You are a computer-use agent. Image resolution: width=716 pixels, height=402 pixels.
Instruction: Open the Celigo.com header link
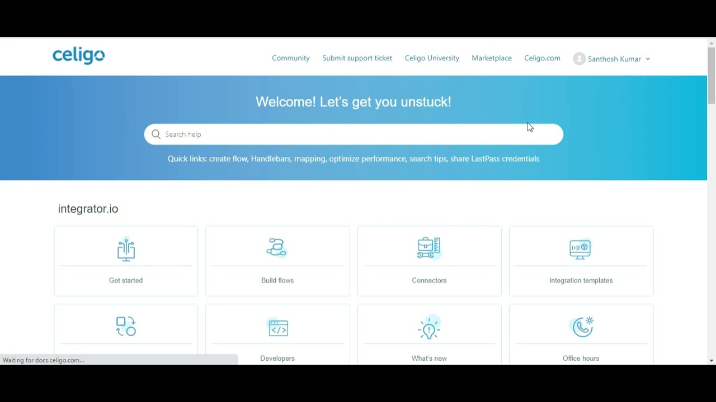pos(542,58)
